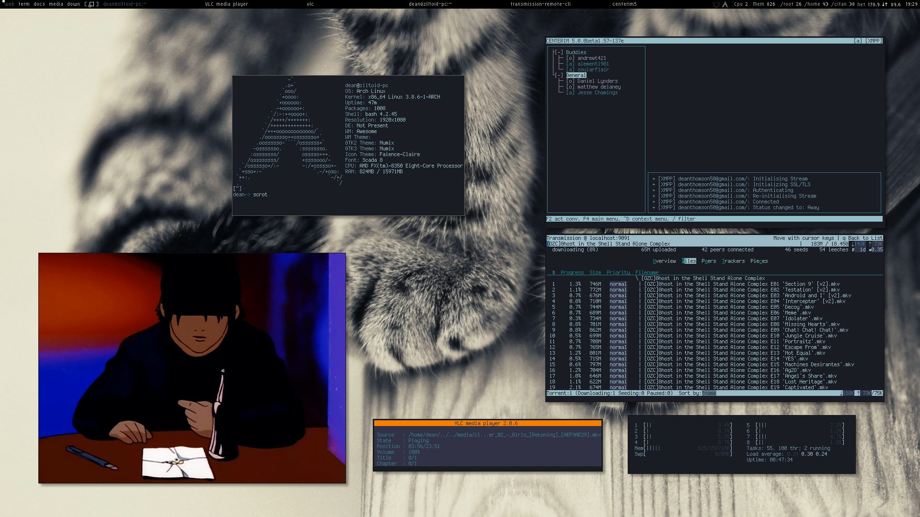Click the [o] status marker beside andrewt421
The image size is (920, 517).
pos(570,58)
